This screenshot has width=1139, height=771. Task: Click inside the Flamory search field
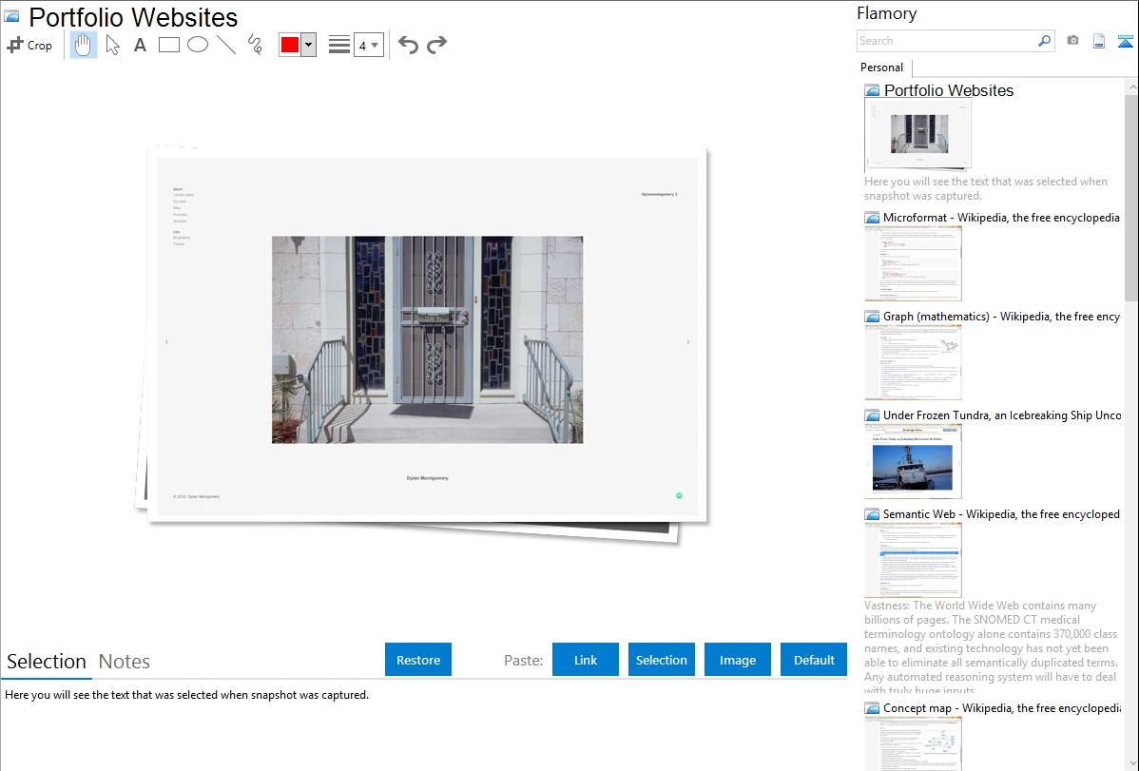946,41
